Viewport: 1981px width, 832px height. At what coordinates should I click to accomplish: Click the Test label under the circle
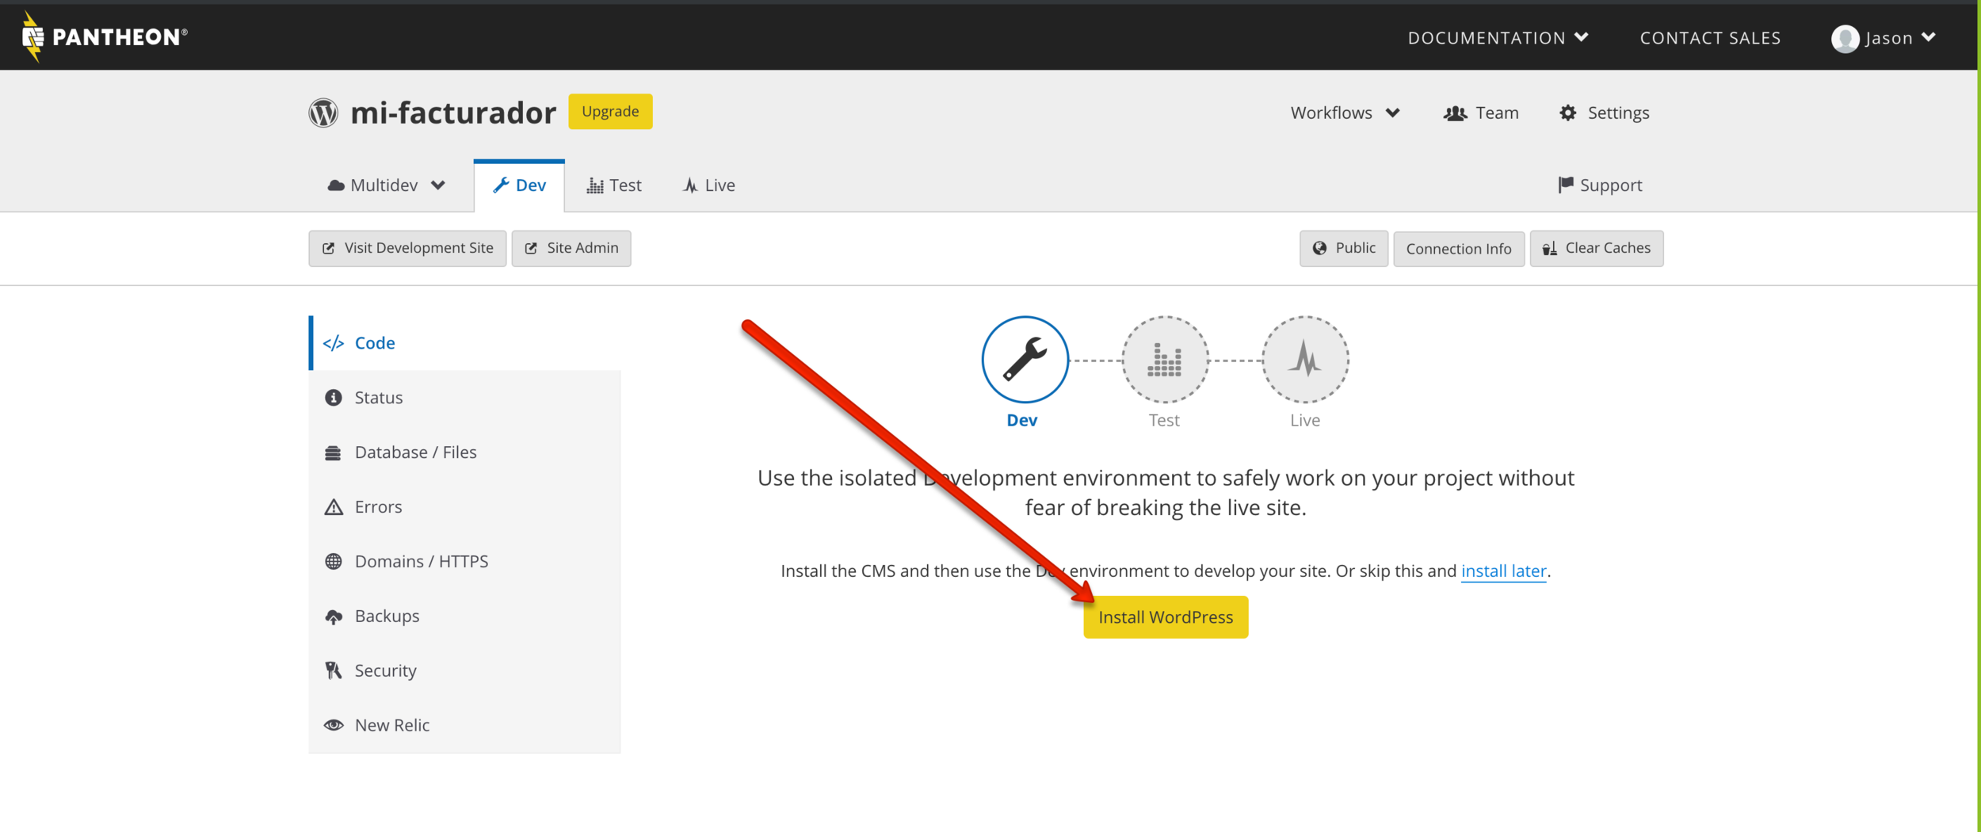coord(1164,421)
